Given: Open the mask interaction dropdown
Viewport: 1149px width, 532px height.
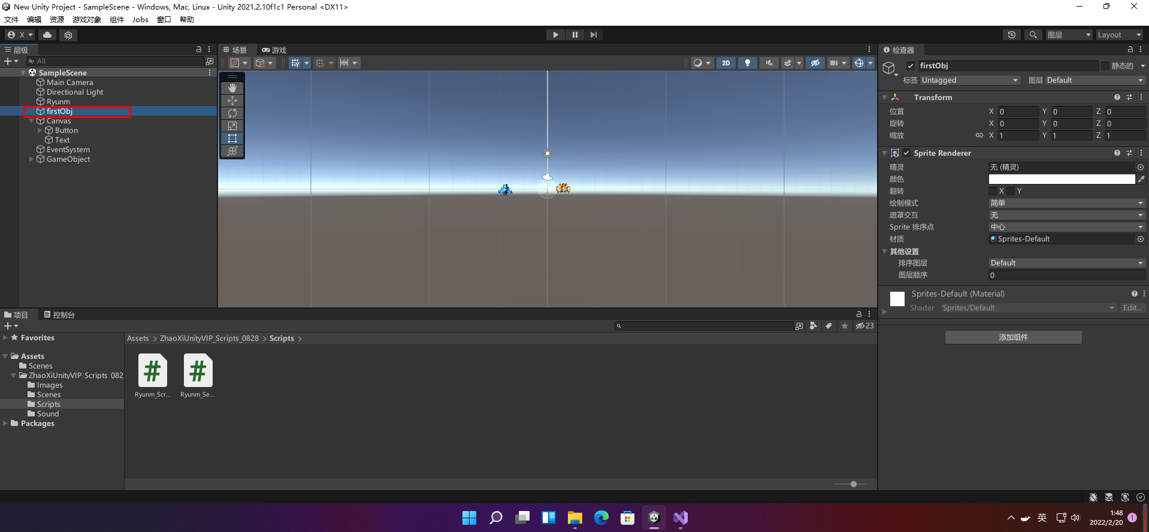Looking at the screenshot, I should (x=1067, y=215).
